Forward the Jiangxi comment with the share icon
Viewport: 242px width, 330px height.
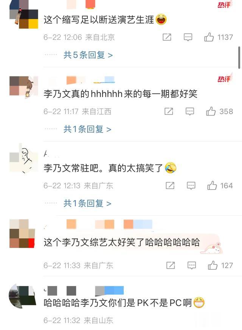[169, 111]
